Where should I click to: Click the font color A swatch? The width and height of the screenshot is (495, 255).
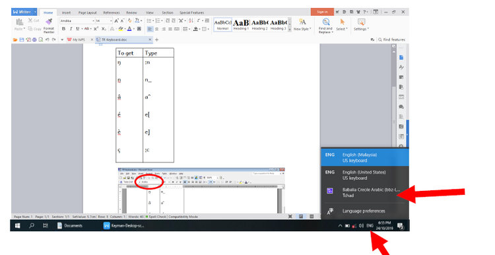[x=129, y=29]
